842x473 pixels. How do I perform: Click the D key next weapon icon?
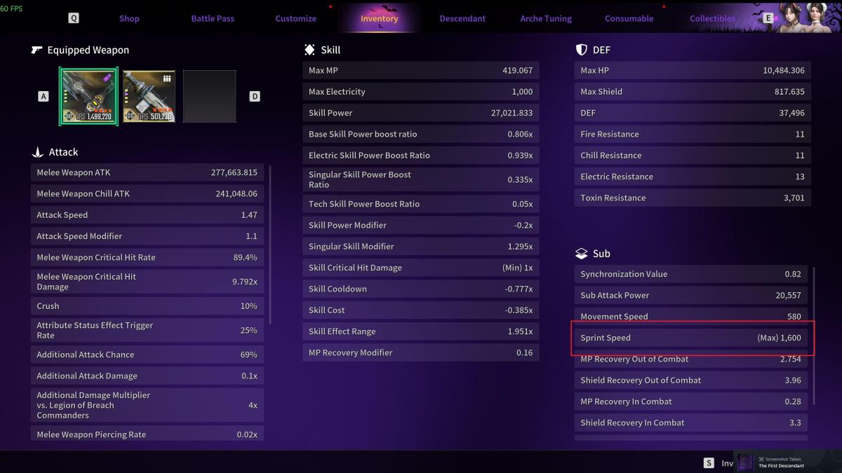point(255,97)
